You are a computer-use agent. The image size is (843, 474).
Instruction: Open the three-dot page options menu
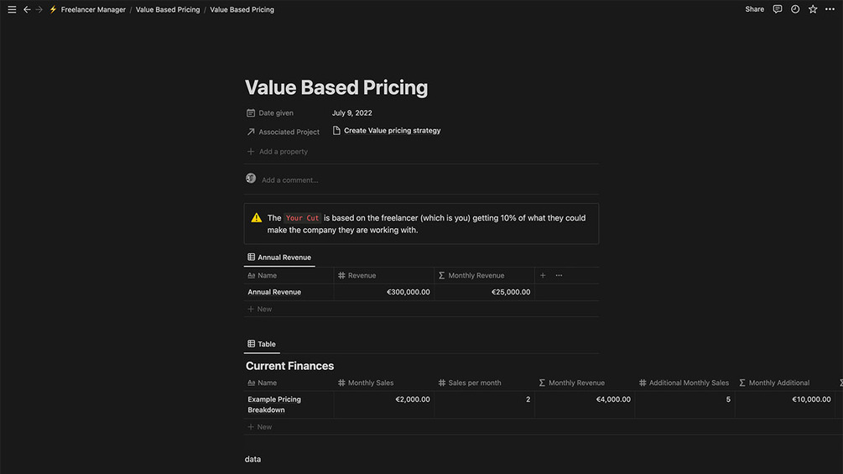point(830,9)
